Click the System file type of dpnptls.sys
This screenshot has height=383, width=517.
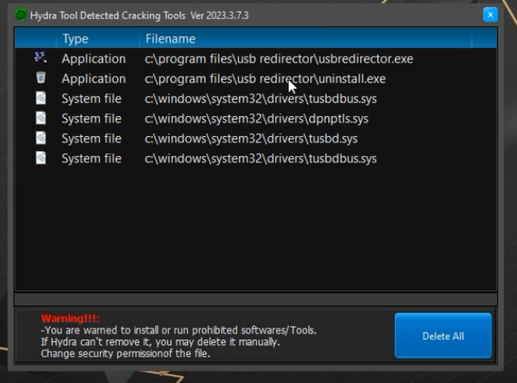pyautogui.click(x=92, y=119)
